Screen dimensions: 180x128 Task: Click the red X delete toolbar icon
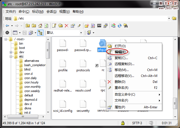66,26
